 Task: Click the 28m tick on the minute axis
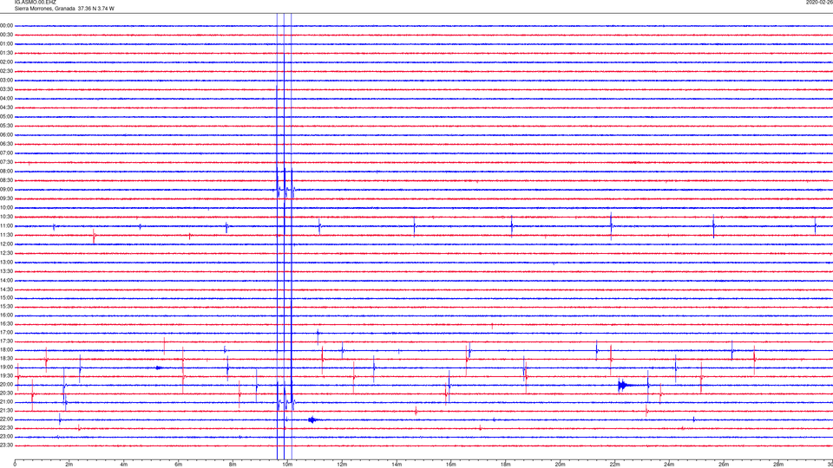click(778, 465)
